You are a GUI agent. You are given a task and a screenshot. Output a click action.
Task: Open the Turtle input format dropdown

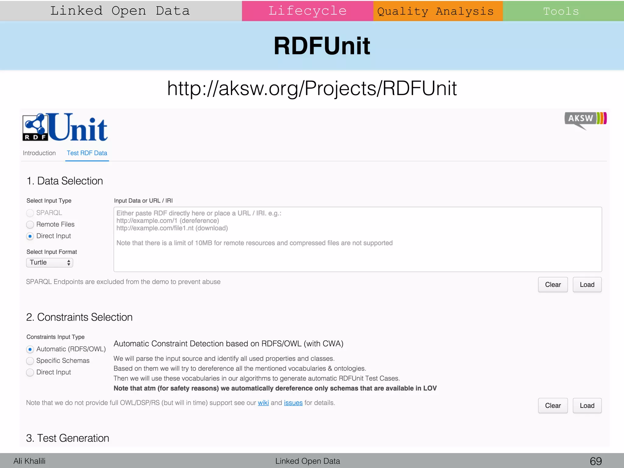(50, 263)
